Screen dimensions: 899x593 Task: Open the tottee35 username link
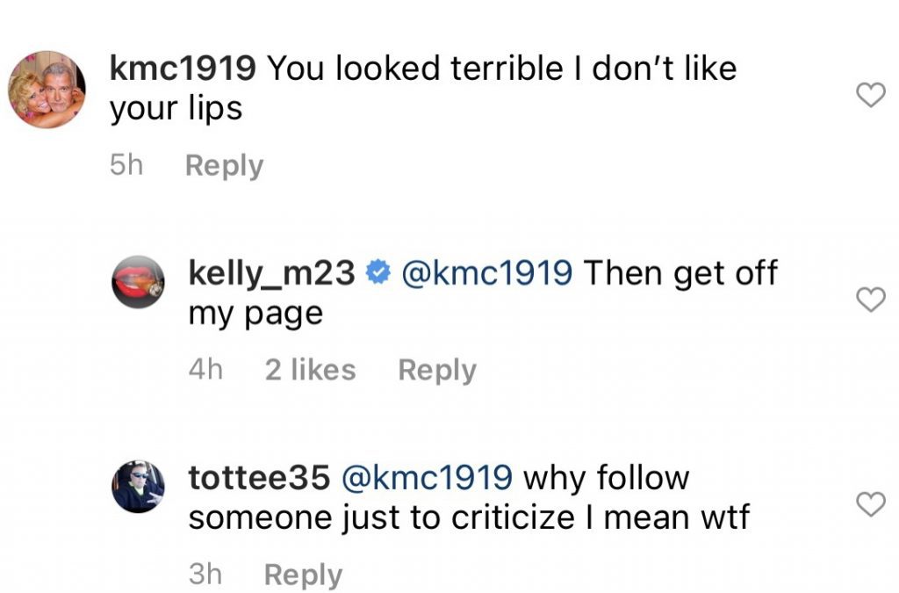click(259, 477)
